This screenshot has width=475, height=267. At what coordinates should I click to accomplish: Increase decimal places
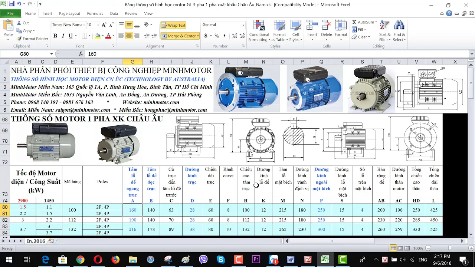(x=235, y=36)
